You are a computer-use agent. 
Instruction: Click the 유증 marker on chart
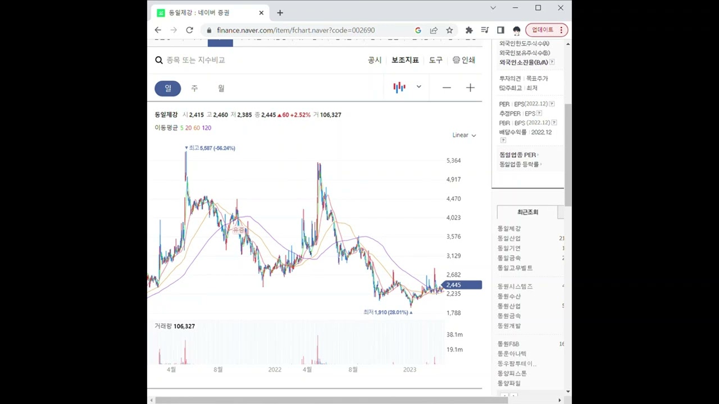click(x=239, y=230)
